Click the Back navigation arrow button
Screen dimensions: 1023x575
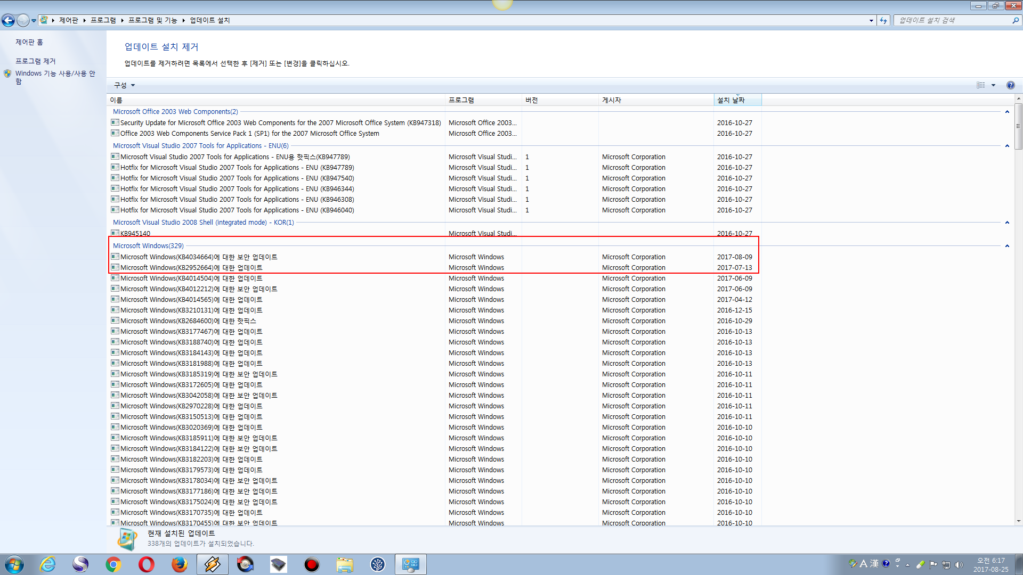8,20
